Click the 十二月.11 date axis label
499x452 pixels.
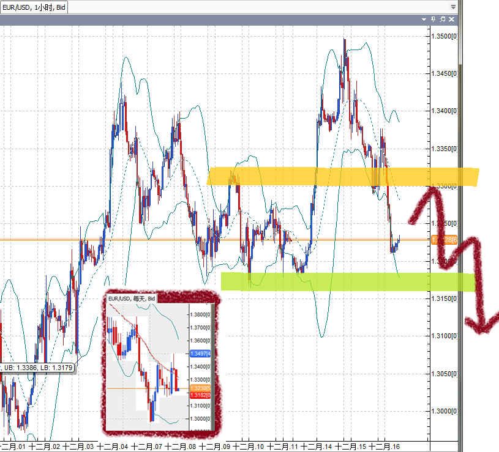tap(282, 446)
